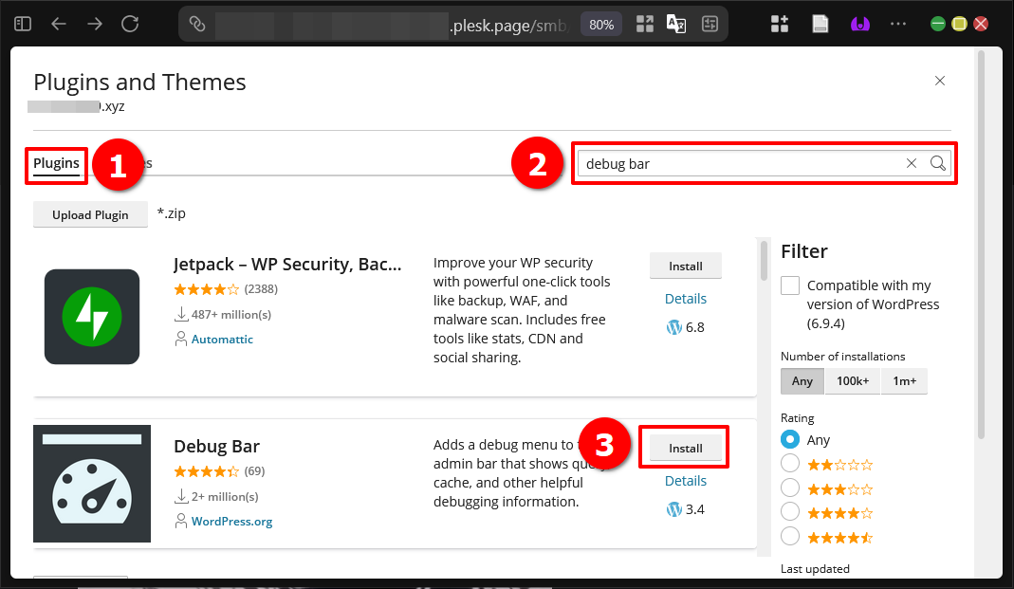Select the three-star rating filter

click(x=789, y=488)
